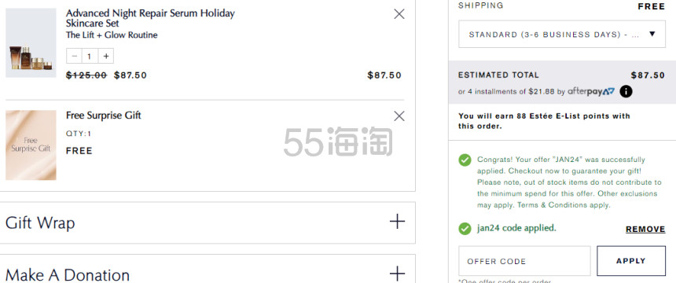The image size is (676, 283).
Task: Decrease serum set quantity with minus
Action: click(x=74, y=56)
